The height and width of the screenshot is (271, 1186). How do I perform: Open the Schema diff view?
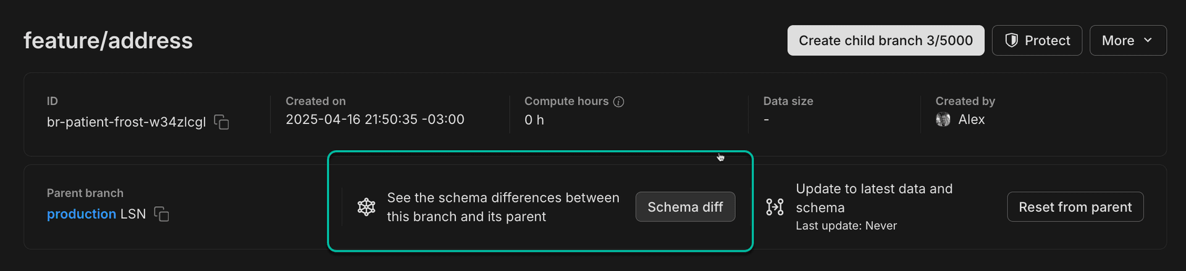685,207
